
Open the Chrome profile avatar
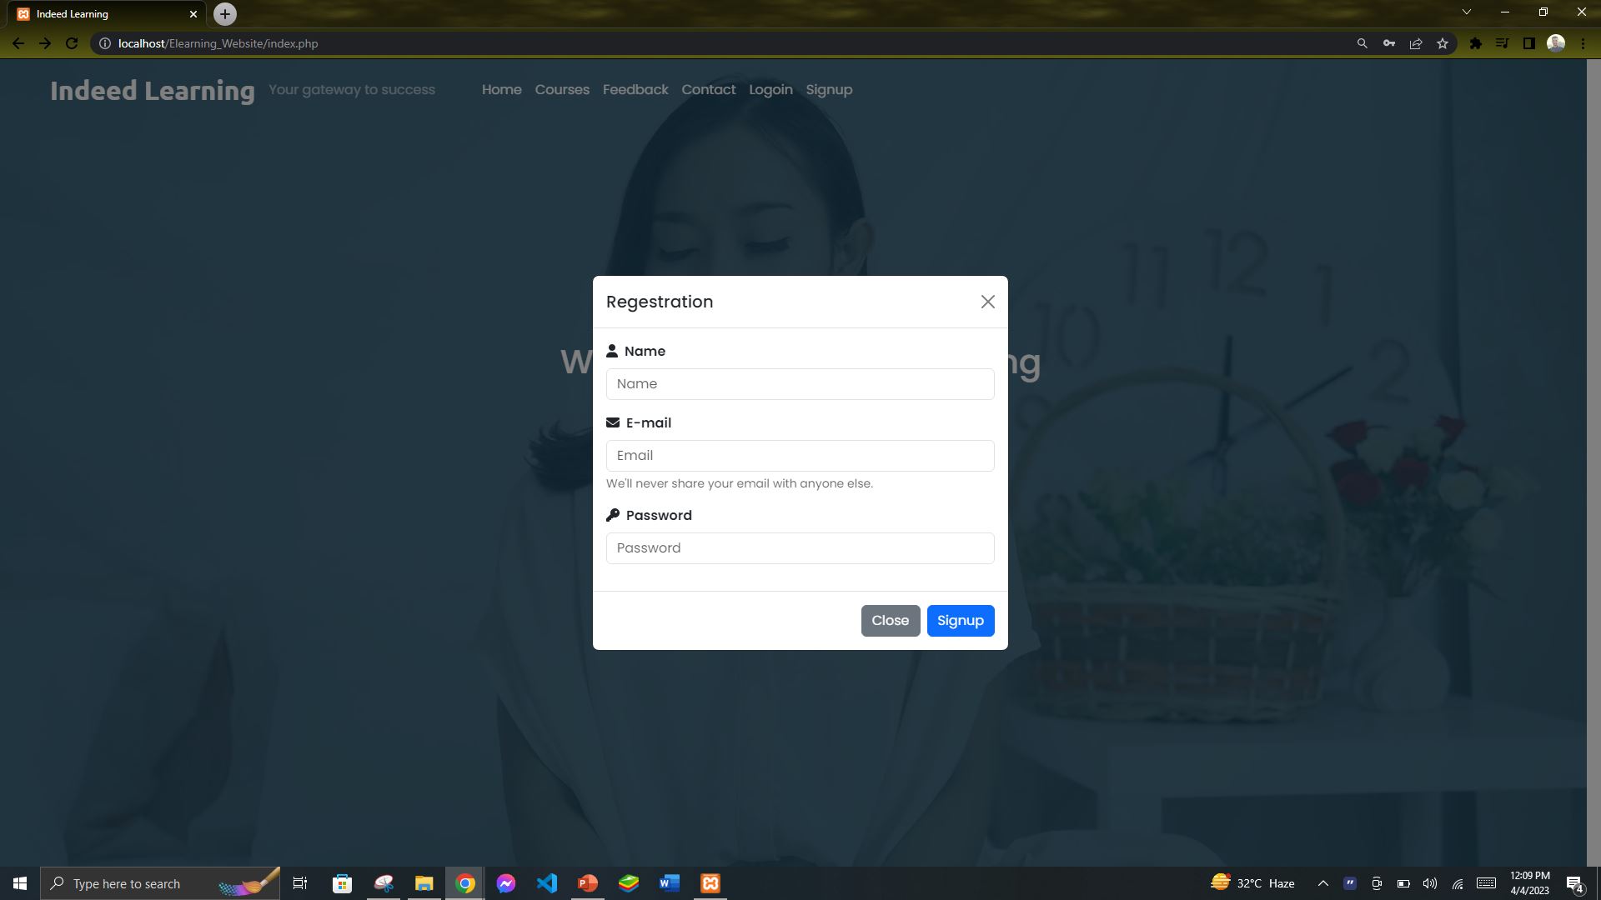(x=1558, y=42)
